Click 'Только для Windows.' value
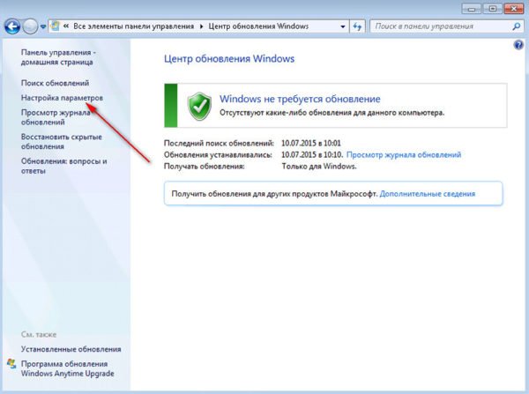The image size is (529, 394). click(319, 167)
